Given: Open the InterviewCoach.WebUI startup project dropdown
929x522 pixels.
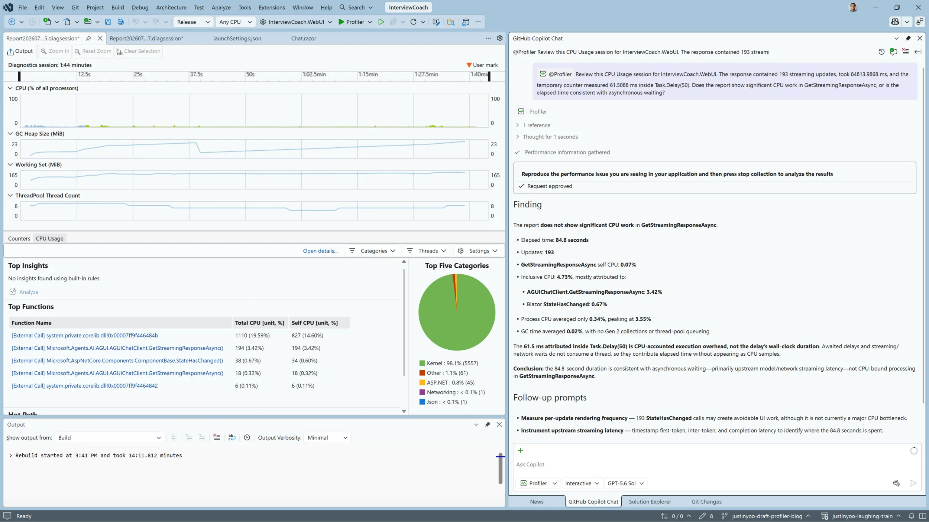Looking at the screenshot, I should [x=296, y=22].
